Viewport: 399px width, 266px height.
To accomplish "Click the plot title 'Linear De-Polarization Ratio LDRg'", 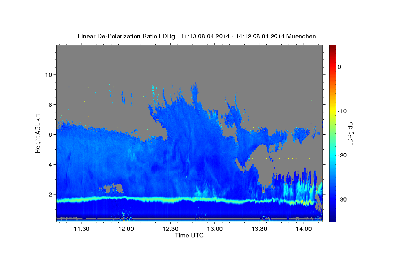I will [x=126, y=36].
